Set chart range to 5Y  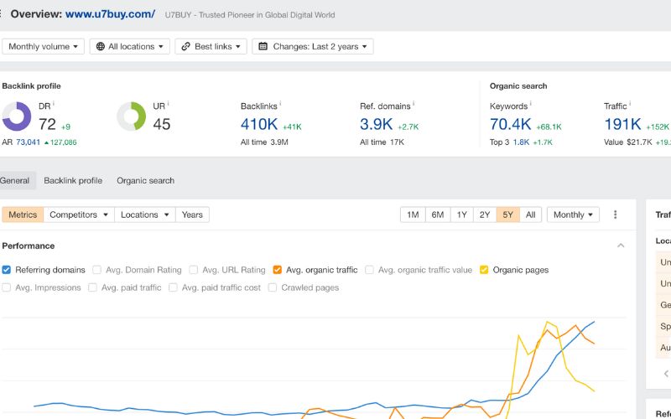508,215
